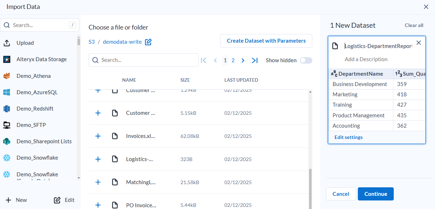Jump to the last page of files

click(255, 60)
